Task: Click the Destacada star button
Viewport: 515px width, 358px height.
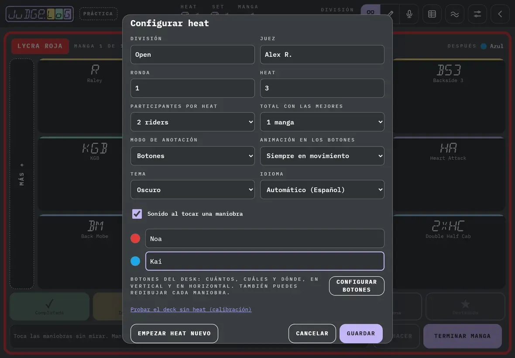Action: [x=465, y=306]
